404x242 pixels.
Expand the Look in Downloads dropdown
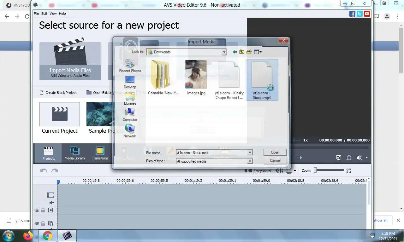[224, 52]
